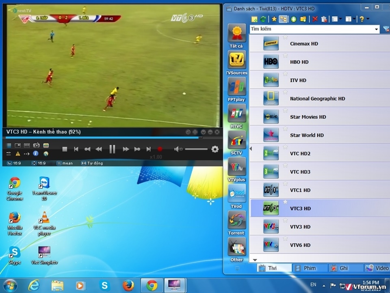Image resolution: width=390 pixels, height=293 pixels.
Task: Select VTC HD2 channel
Action: click(x=320, y=153)
